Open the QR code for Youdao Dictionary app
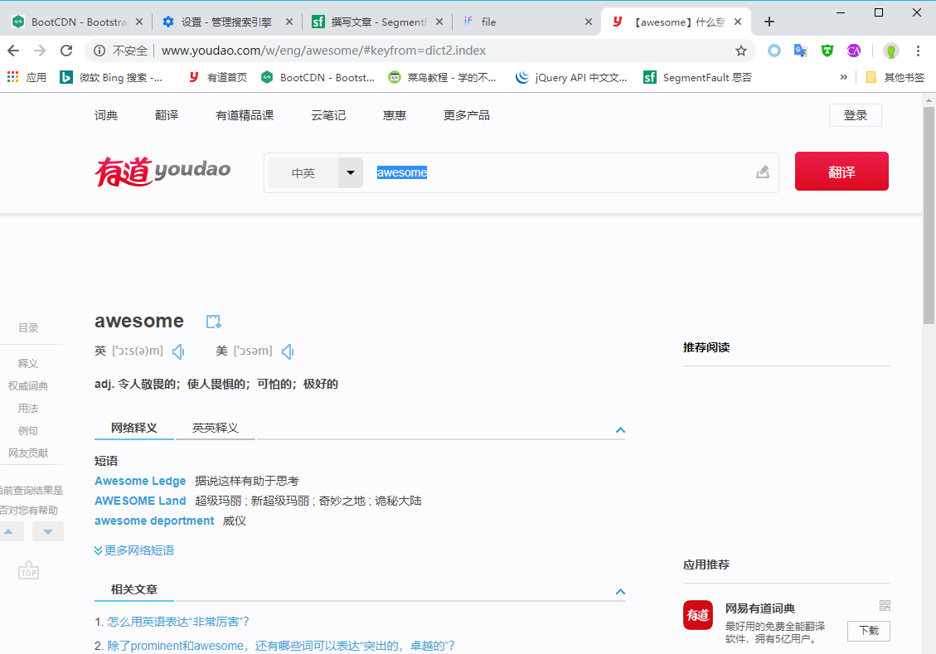 tap(885, 606)
